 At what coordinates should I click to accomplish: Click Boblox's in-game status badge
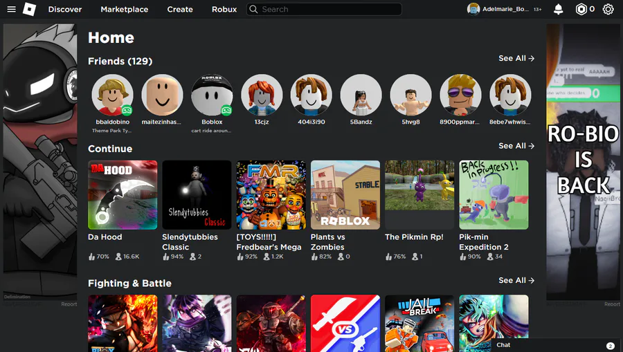coord(226,110)
